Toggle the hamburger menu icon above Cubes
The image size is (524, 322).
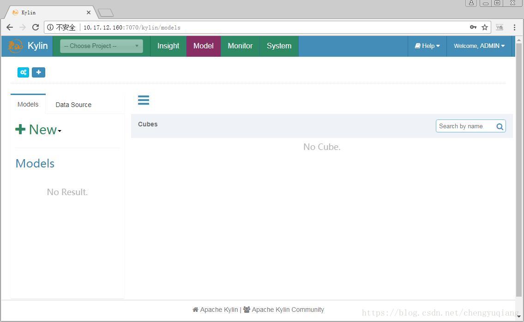pyautogui.click(x=144, y=100)
